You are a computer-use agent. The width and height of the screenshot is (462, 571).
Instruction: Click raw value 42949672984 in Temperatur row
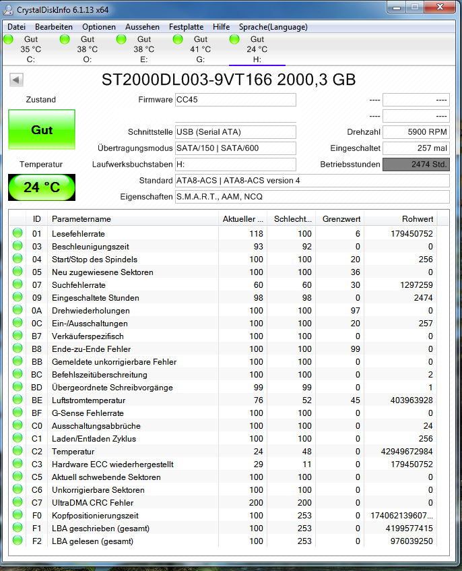tap(407, 452)
